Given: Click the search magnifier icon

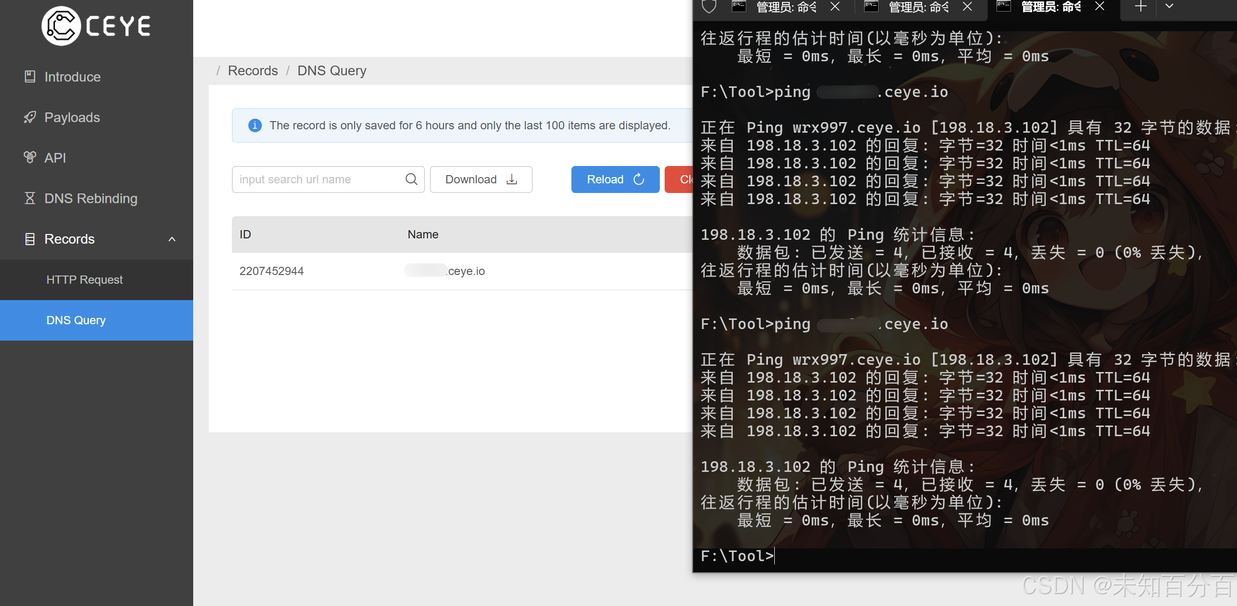Looking at the screenshot, I should click(x=411, y=179).
